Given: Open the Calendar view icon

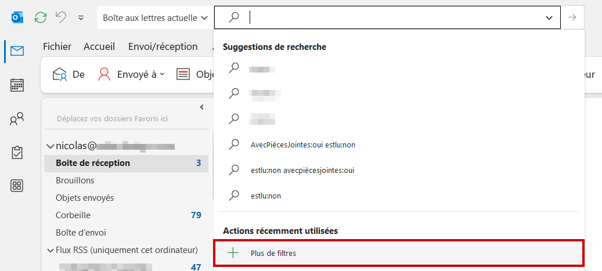Looking at the screenshot, I should 17,85.
